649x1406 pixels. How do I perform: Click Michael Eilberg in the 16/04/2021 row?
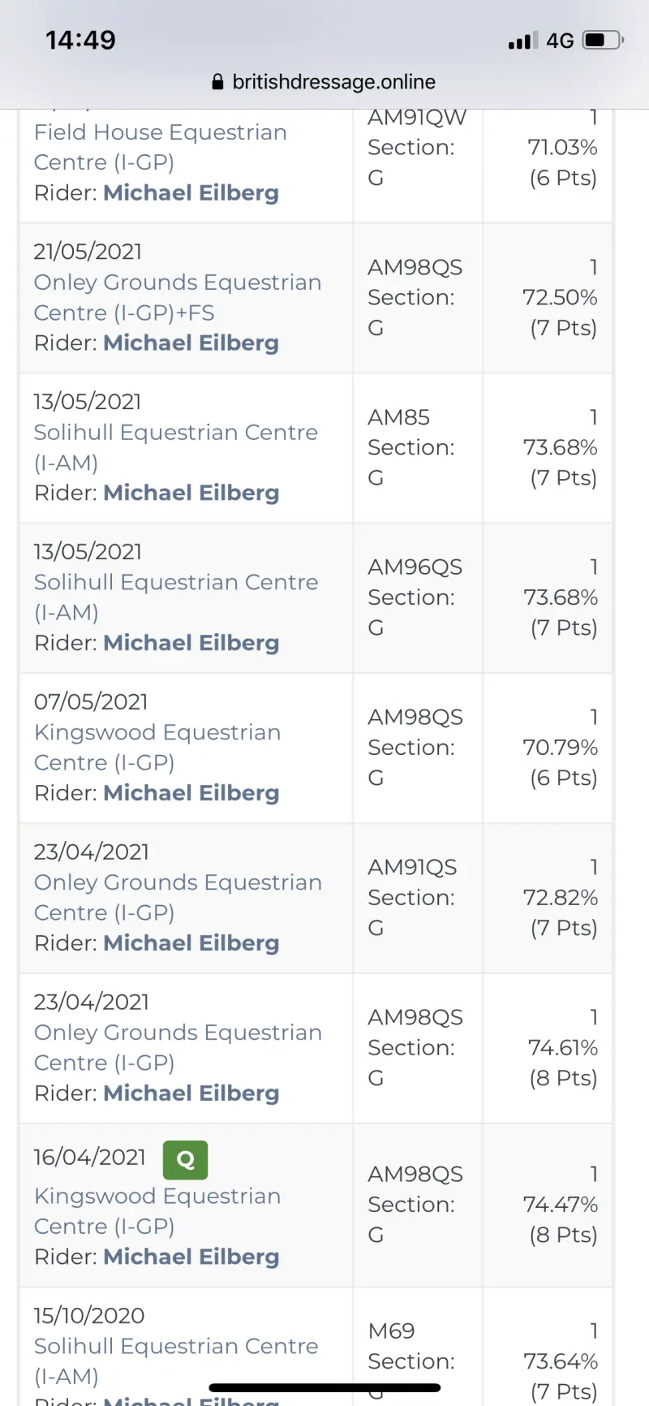pos(191,1257)
